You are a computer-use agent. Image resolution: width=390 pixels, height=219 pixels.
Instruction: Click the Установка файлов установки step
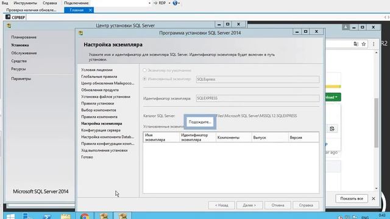pyautogui.click(x=105, y=97)
